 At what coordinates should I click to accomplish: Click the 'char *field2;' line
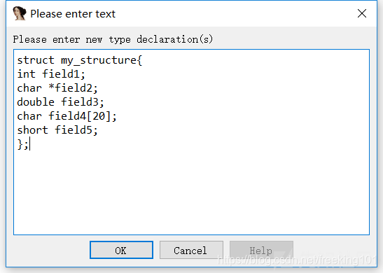[x=57, y=88]
